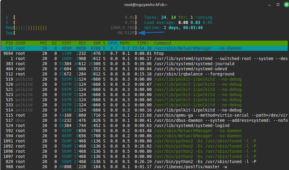Select NetworkManager thread PID 594
Viewport: 289px width, 170px height.
point(144,136)
